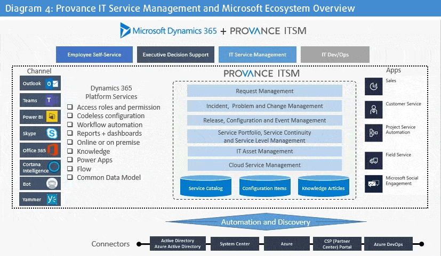Screen dimensions: 441x256
Task: Check the Power Apps box
Action: (70, 160)
